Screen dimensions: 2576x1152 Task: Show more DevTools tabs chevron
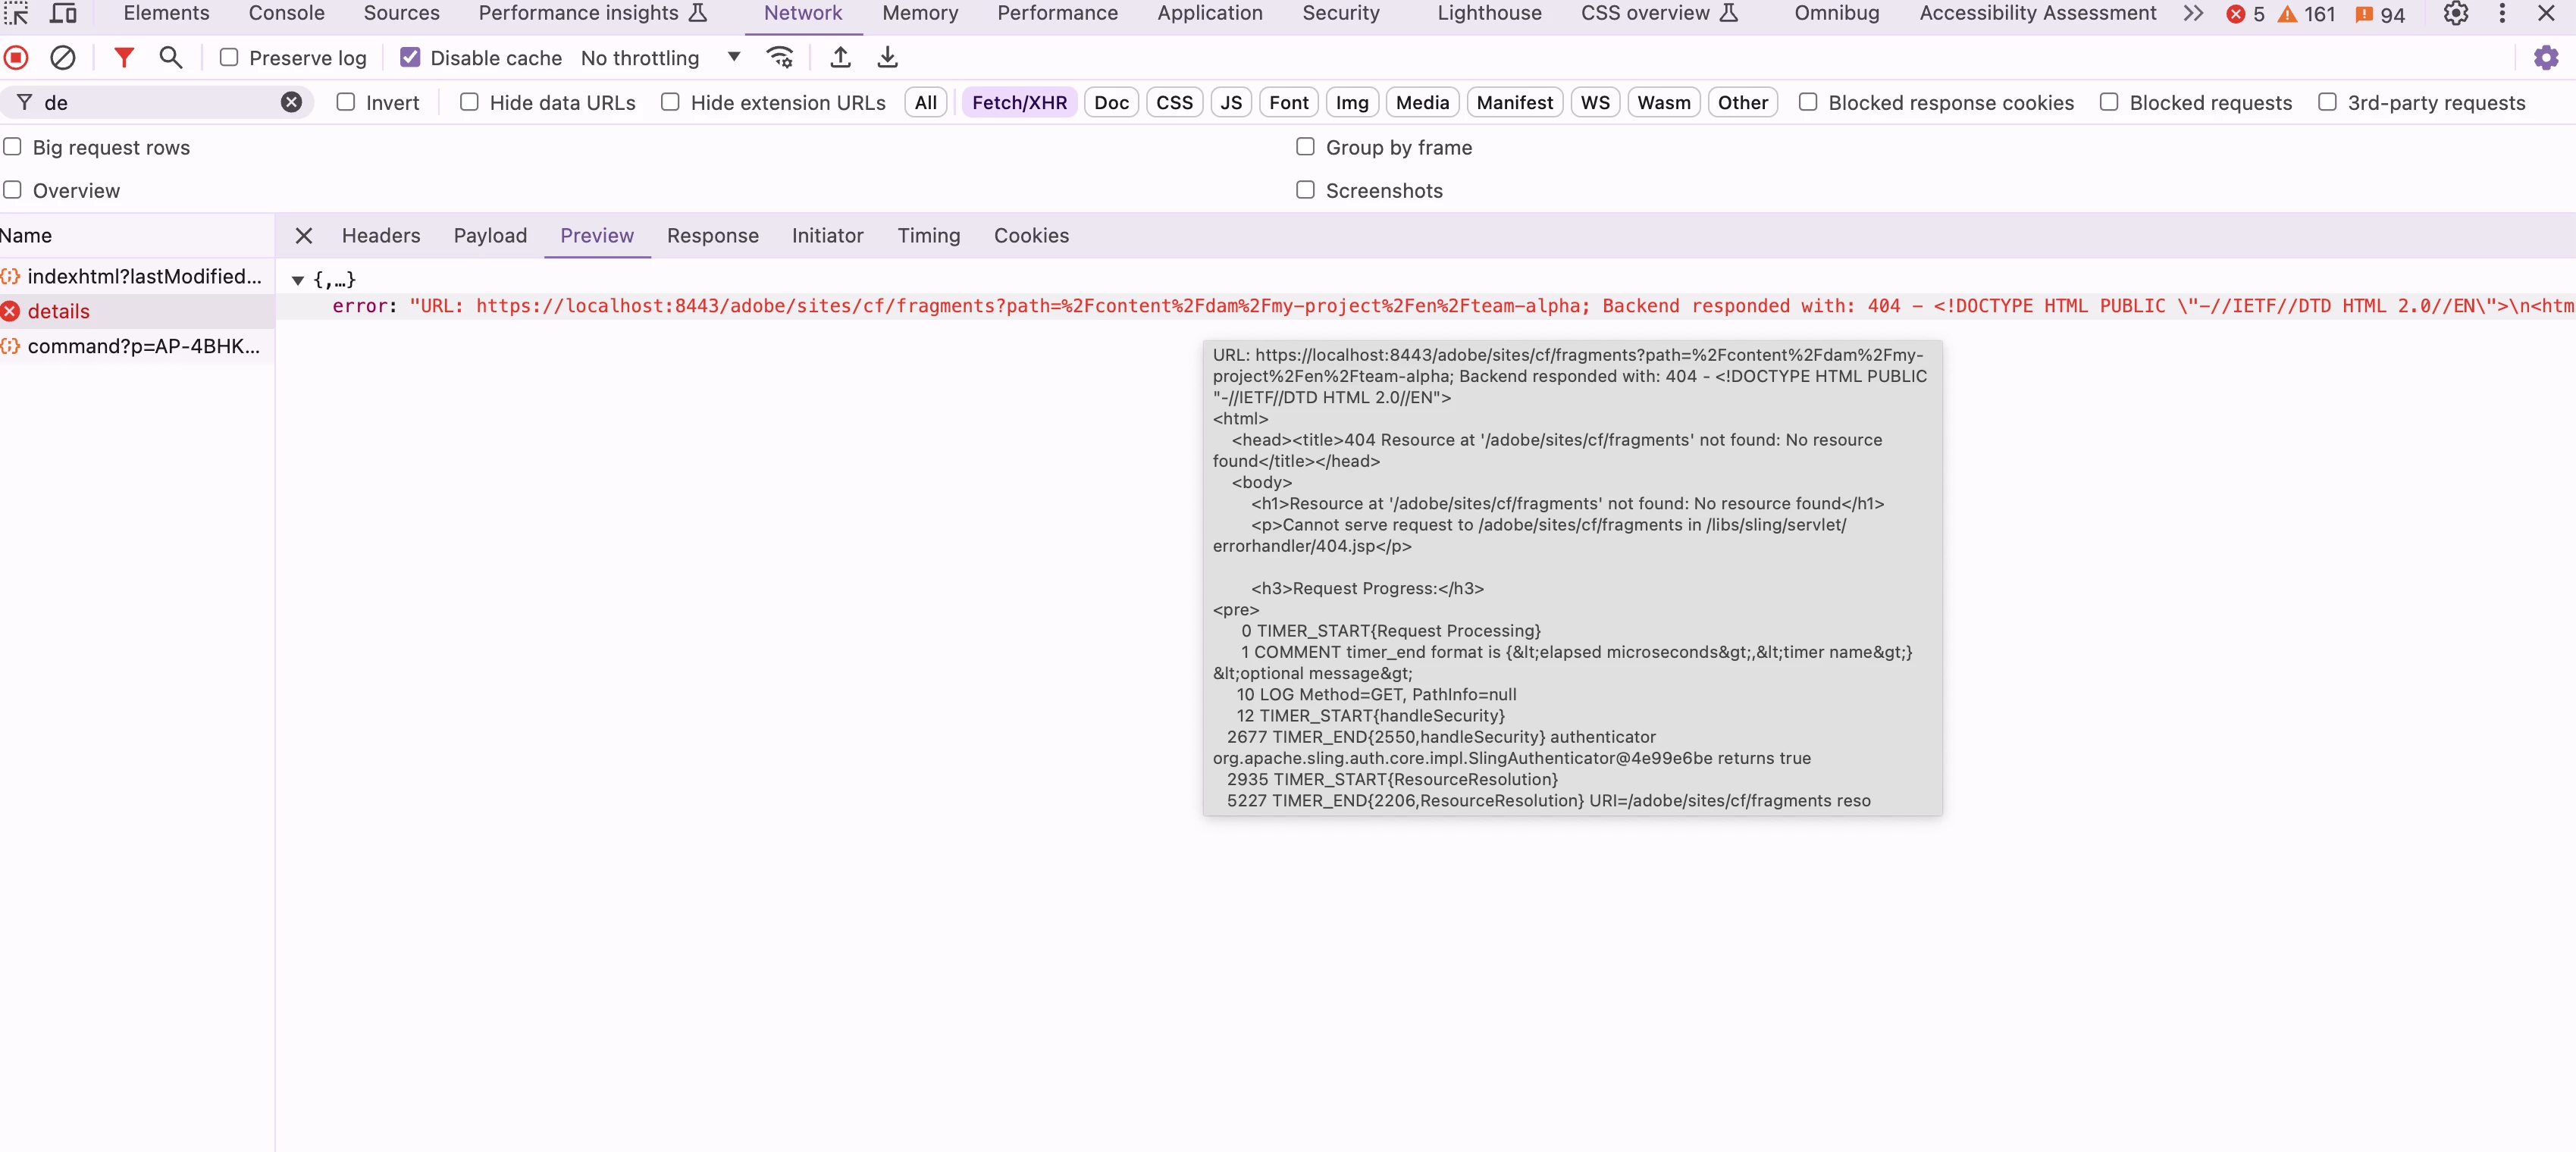click(2192, 14)
